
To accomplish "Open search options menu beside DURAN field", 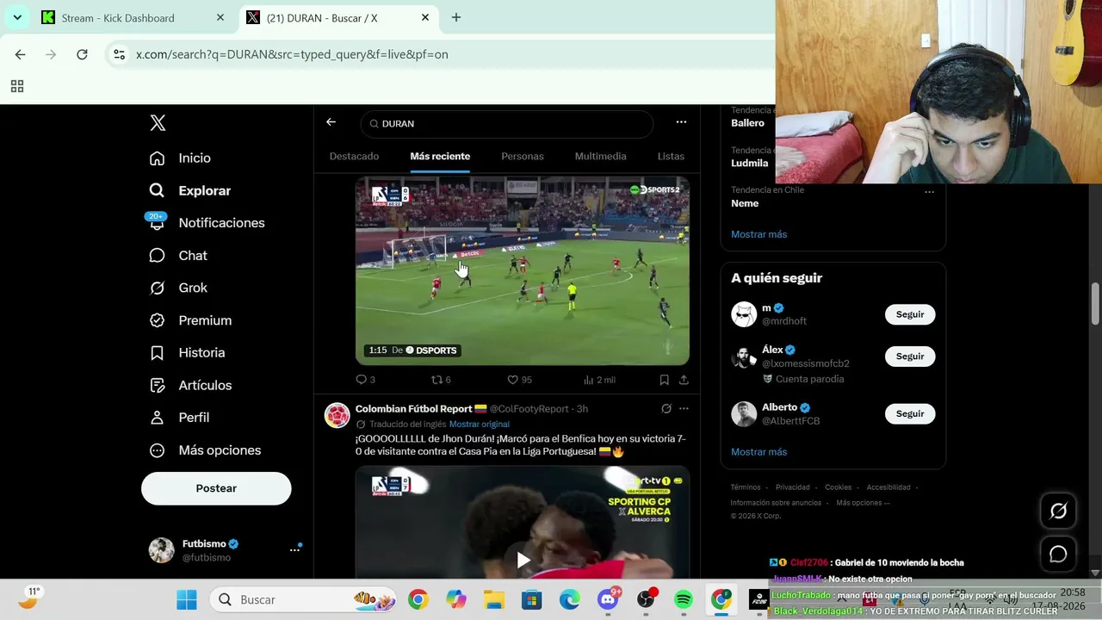I will 681,122.
